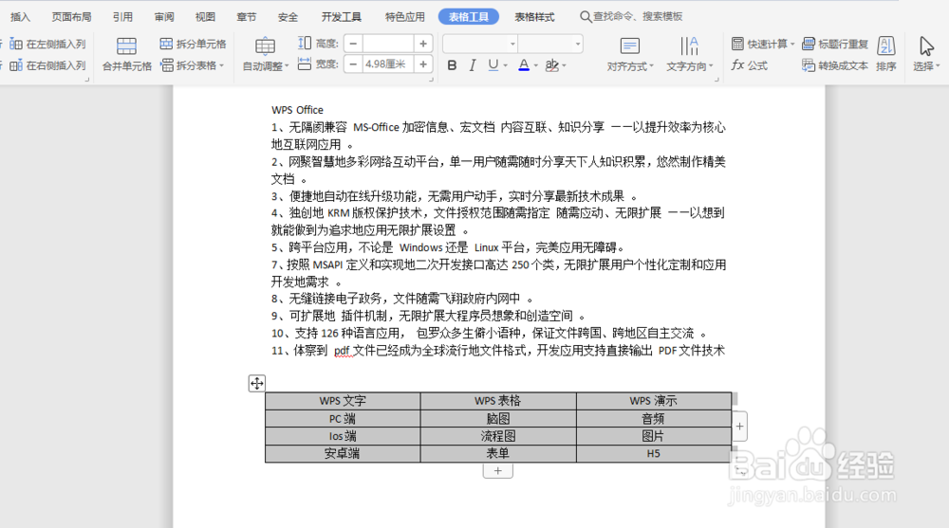Click the table cell "H5"
This screenshot has width=949, height=528.
654,454
